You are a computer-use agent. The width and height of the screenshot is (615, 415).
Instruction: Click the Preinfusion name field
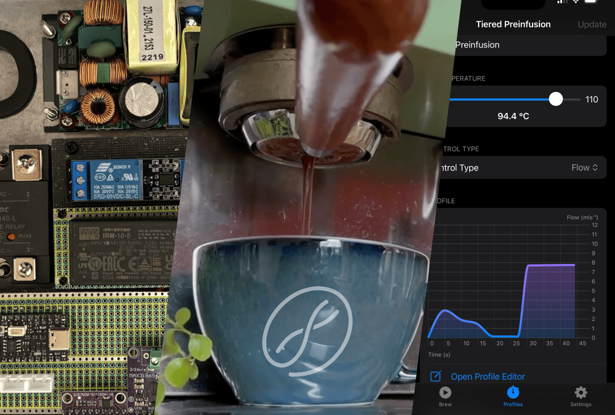(529, 45)
